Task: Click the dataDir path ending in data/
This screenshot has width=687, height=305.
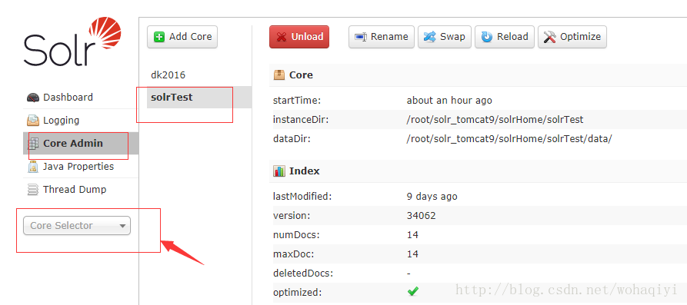Action: tap(509, 139)
